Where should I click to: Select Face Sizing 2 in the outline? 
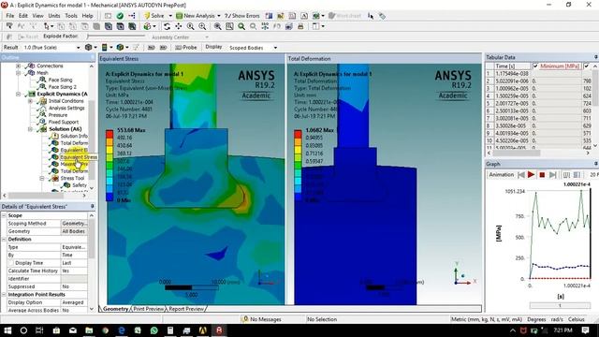coord(63,87)
